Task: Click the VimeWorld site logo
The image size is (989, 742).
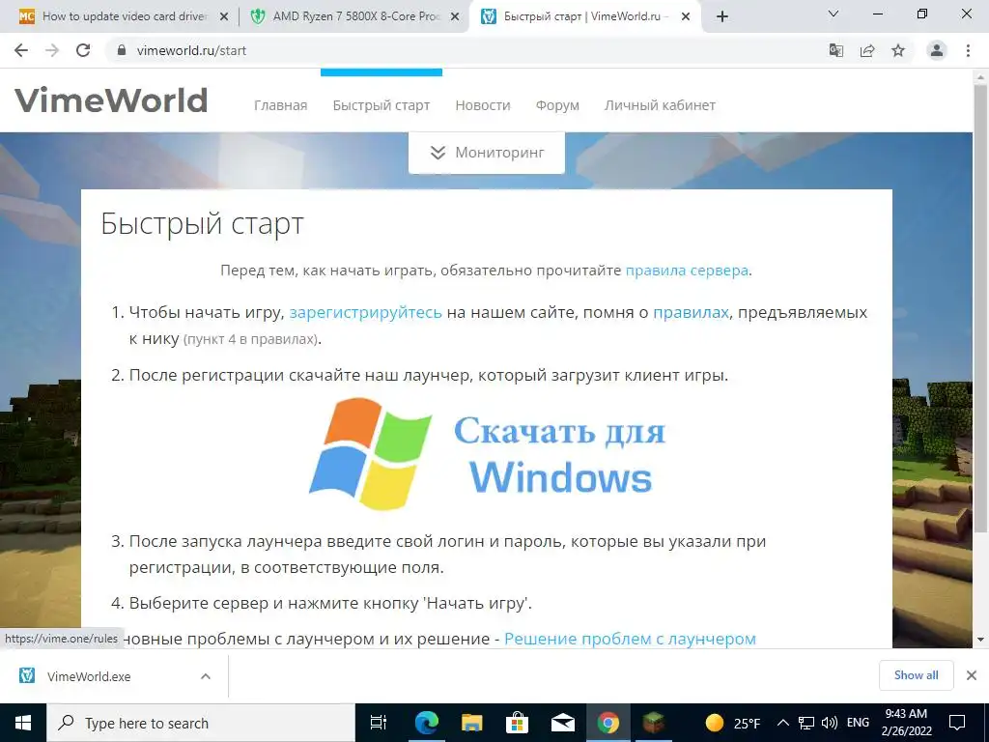Action: (x=111, y=100)
